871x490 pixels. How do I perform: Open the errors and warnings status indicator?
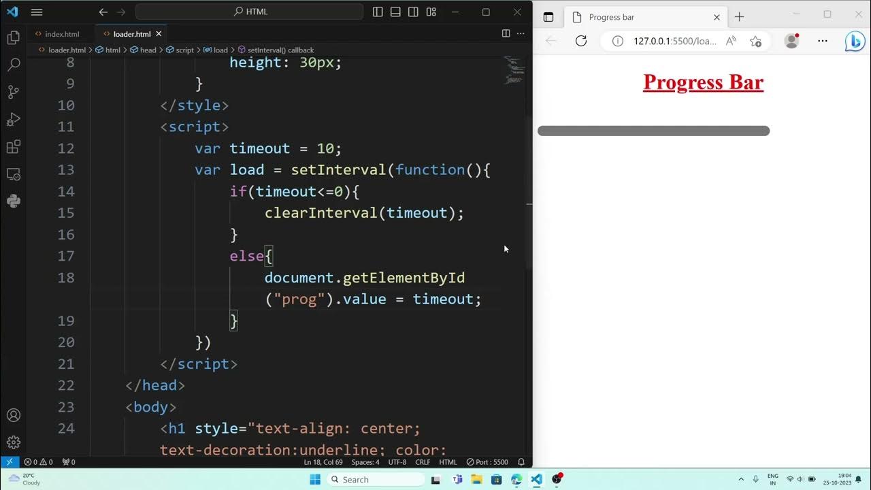pos(38,462)
